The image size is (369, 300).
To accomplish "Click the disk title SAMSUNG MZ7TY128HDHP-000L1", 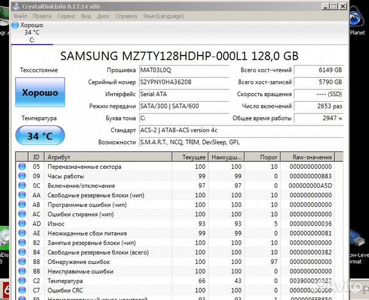I will [x=179, y=56].
